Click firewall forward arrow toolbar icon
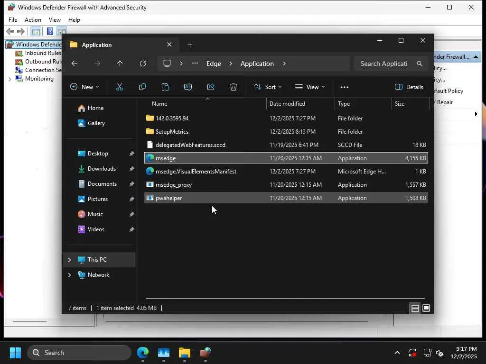Image resolution: width=486 pixels, height=364 pixels. [x=21, y=31]
